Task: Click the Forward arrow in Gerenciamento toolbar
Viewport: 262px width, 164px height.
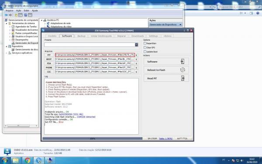Action: (10, 15)
